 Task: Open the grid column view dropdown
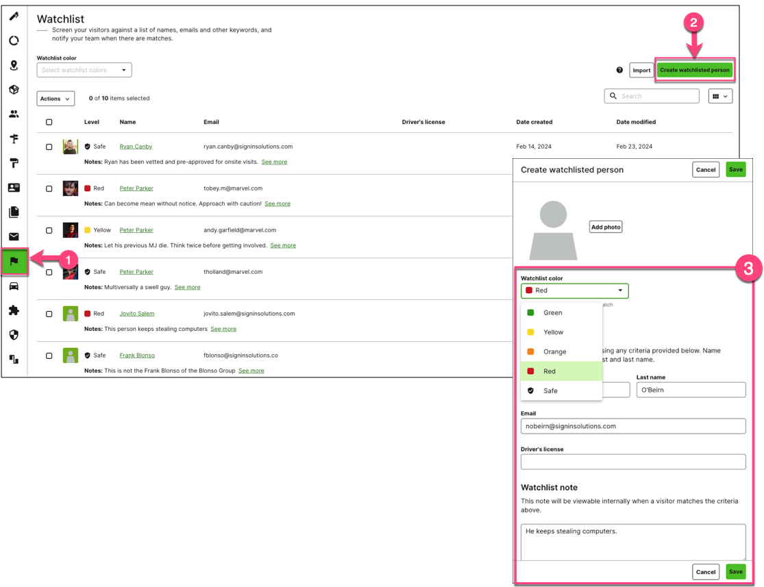(720, 97)
